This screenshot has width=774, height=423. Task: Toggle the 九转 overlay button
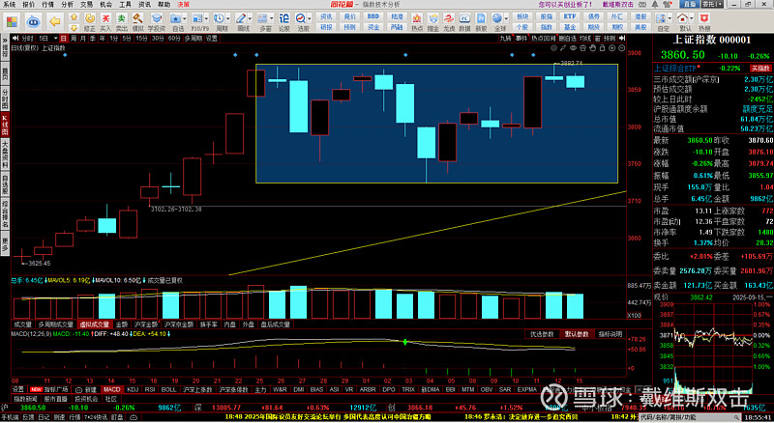pyautogui.click(x=505, y=38)
